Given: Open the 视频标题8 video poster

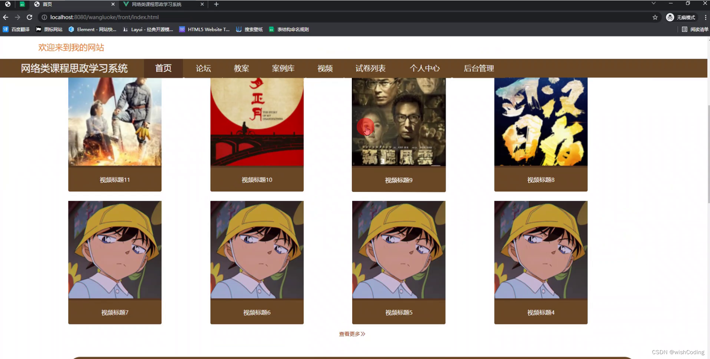Looking at the screenshot, I should coord(541,122).
